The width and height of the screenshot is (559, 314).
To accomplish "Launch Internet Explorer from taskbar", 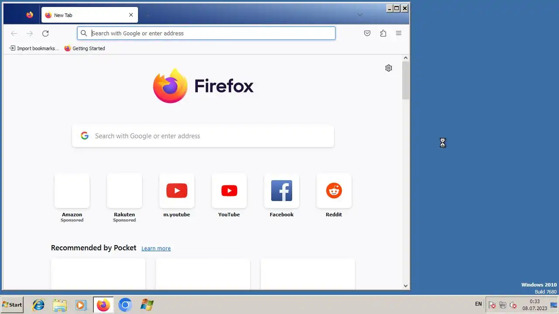I will [38, 305].
